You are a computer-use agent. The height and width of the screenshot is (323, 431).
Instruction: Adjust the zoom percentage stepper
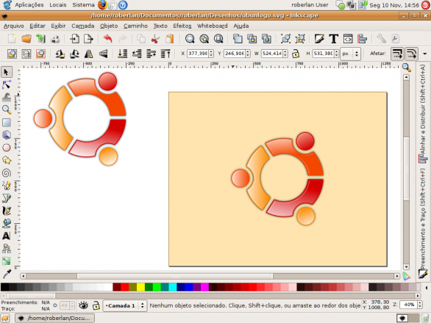click(x=420, y=305)
